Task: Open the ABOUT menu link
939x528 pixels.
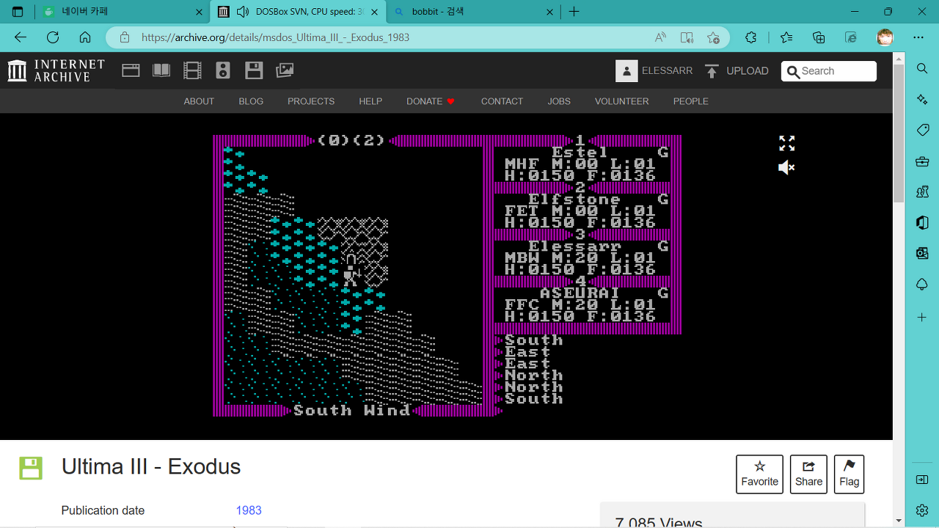Action: 199,101
